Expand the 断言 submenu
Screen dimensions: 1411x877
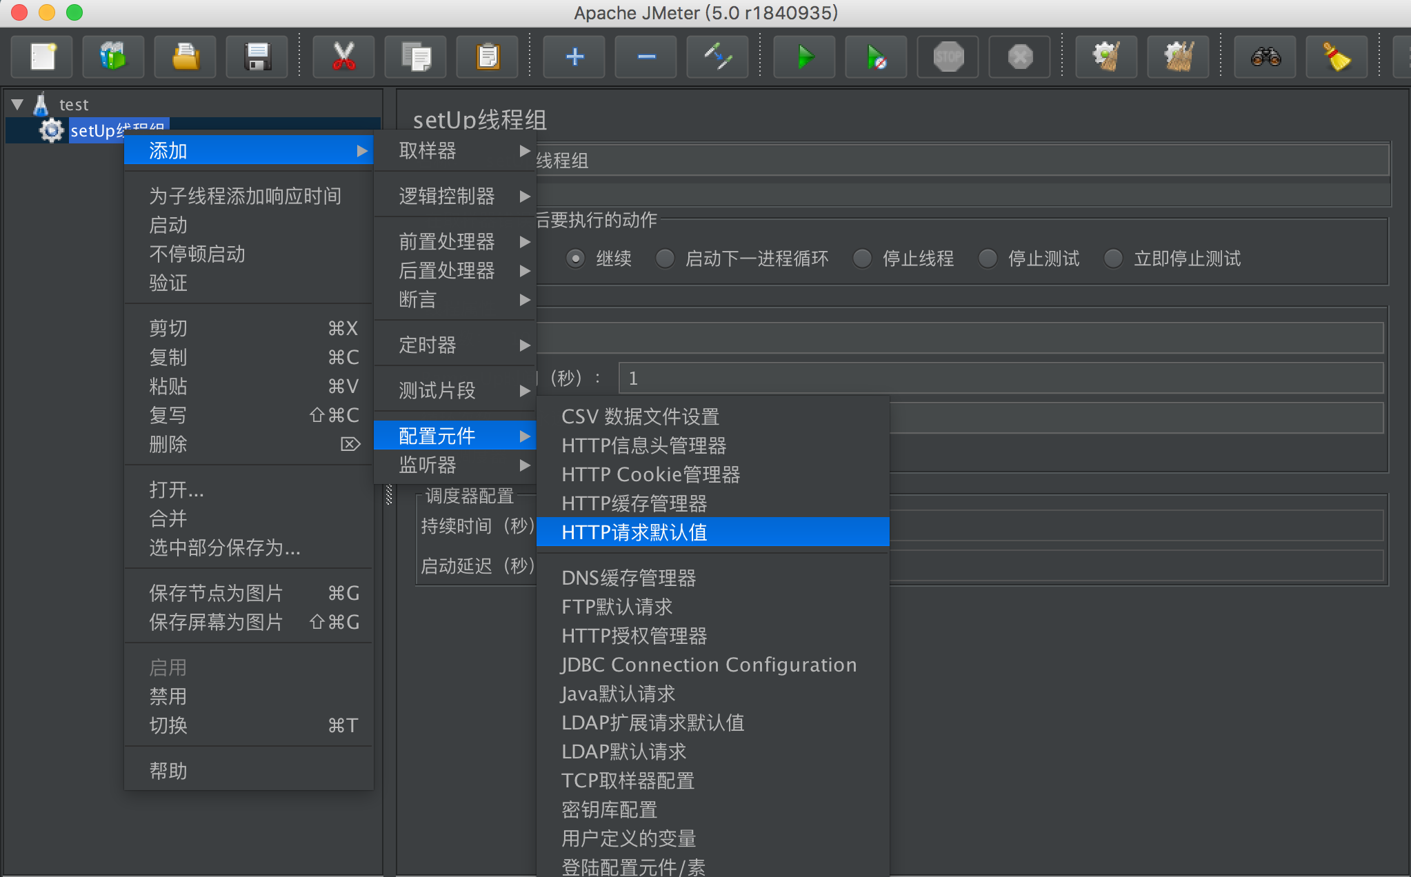pyautogui.click(x=455, y=299)
